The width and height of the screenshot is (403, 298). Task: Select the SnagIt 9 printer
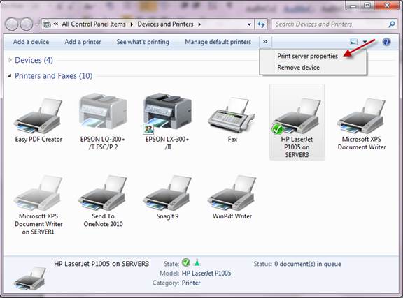167,197
